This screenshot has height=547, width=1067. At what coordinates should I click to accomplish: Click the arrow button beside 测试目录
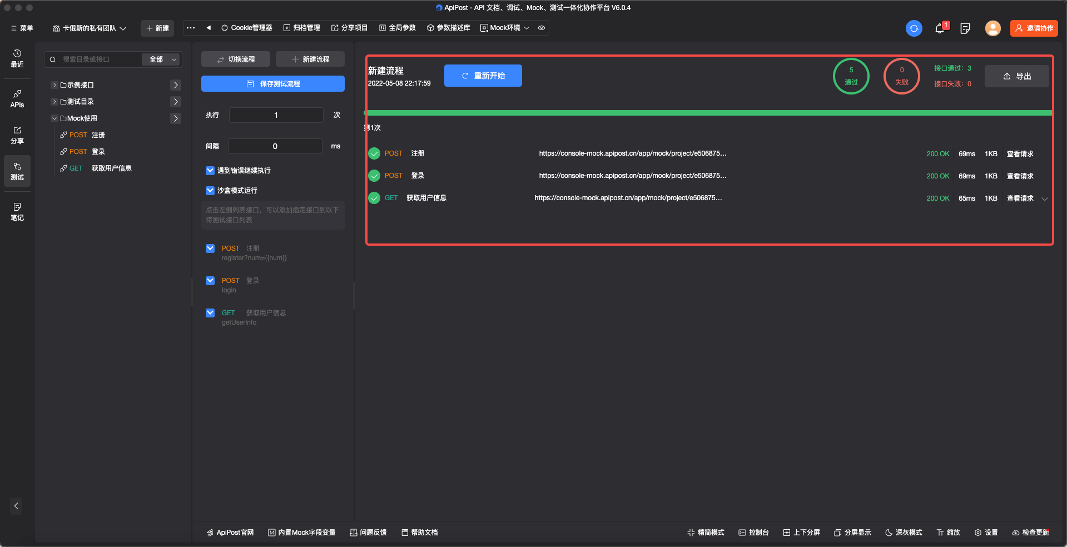click(176, 102)
